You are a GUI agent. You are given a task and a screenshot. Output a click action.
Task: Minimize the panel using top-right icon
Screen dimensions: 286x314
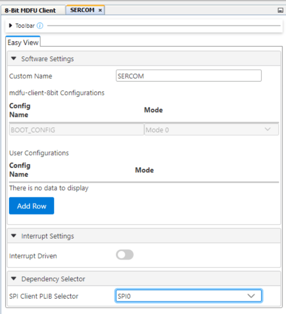tap(280, 10)
